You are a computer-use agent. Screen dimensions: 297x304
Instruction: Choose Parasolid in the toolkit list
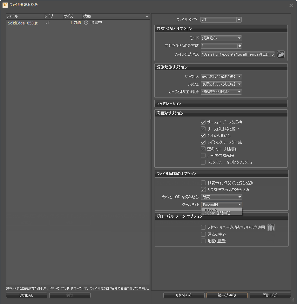[222, 209]
